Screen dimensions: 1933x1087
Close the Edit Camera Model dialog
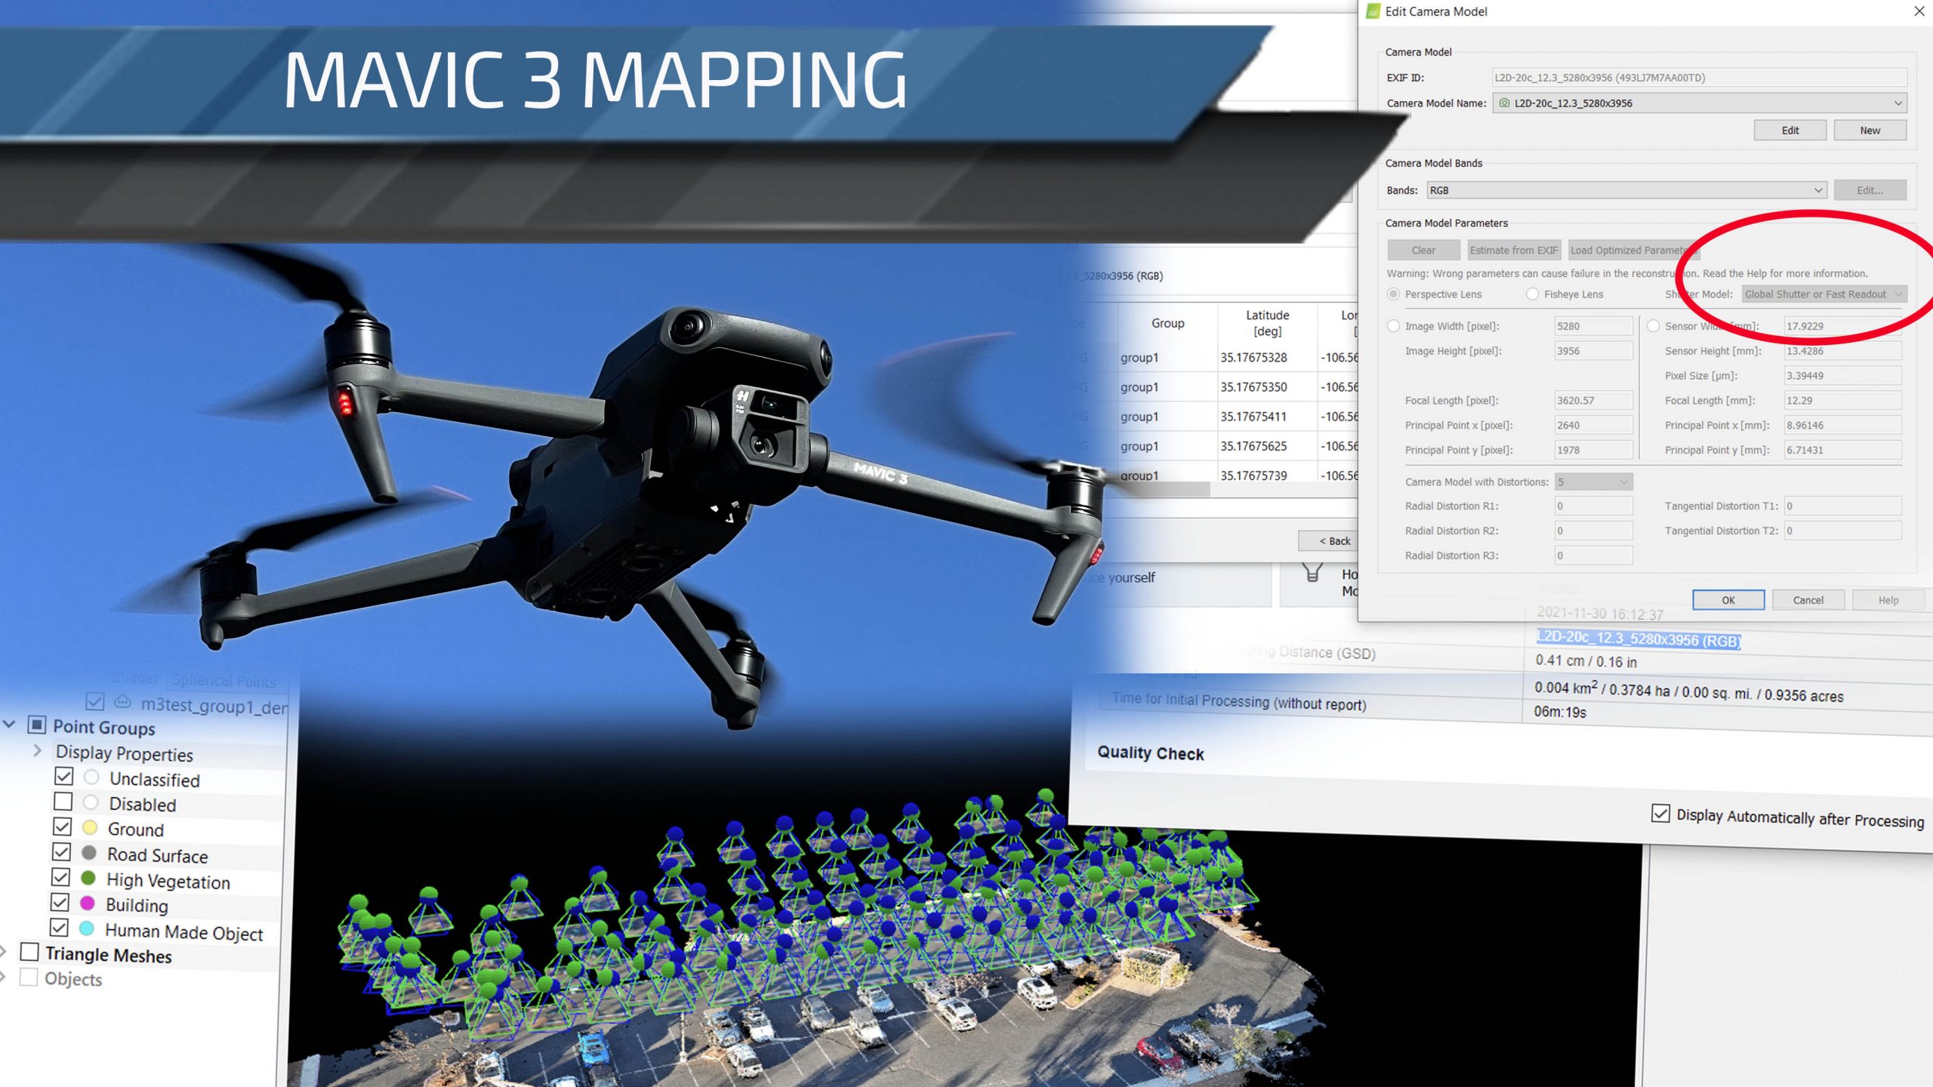coord(1919,11)
